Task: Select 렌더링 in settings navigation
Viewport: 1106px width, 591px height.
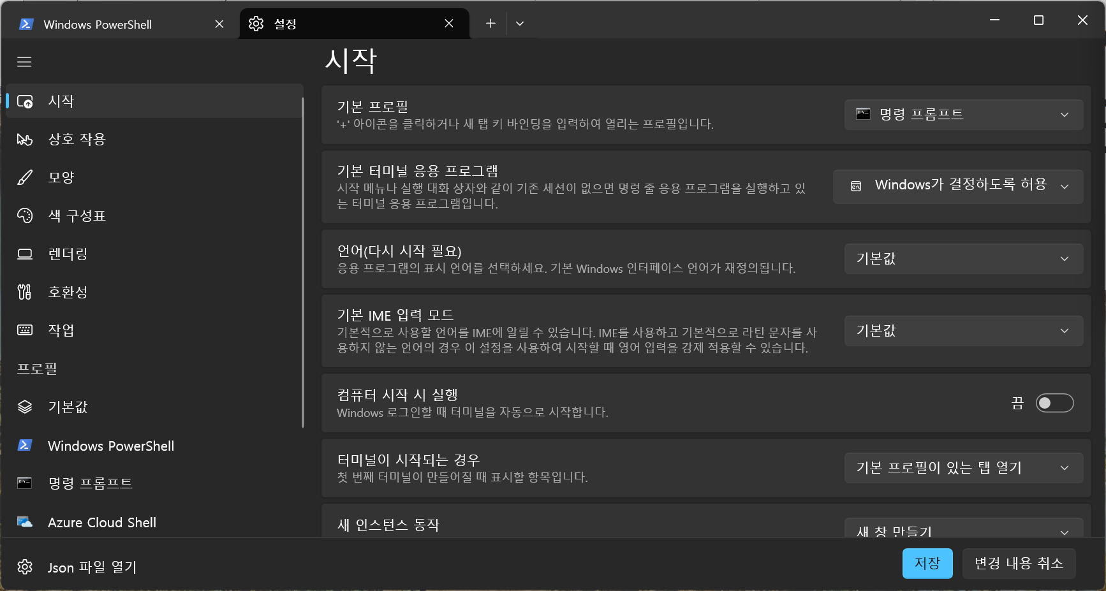Action: [154, 254]
